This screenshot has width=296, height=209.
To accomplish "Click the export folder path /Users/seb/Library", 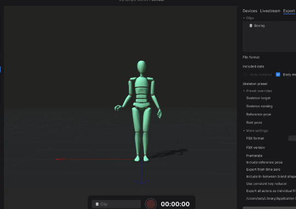I will click(271, 199).
